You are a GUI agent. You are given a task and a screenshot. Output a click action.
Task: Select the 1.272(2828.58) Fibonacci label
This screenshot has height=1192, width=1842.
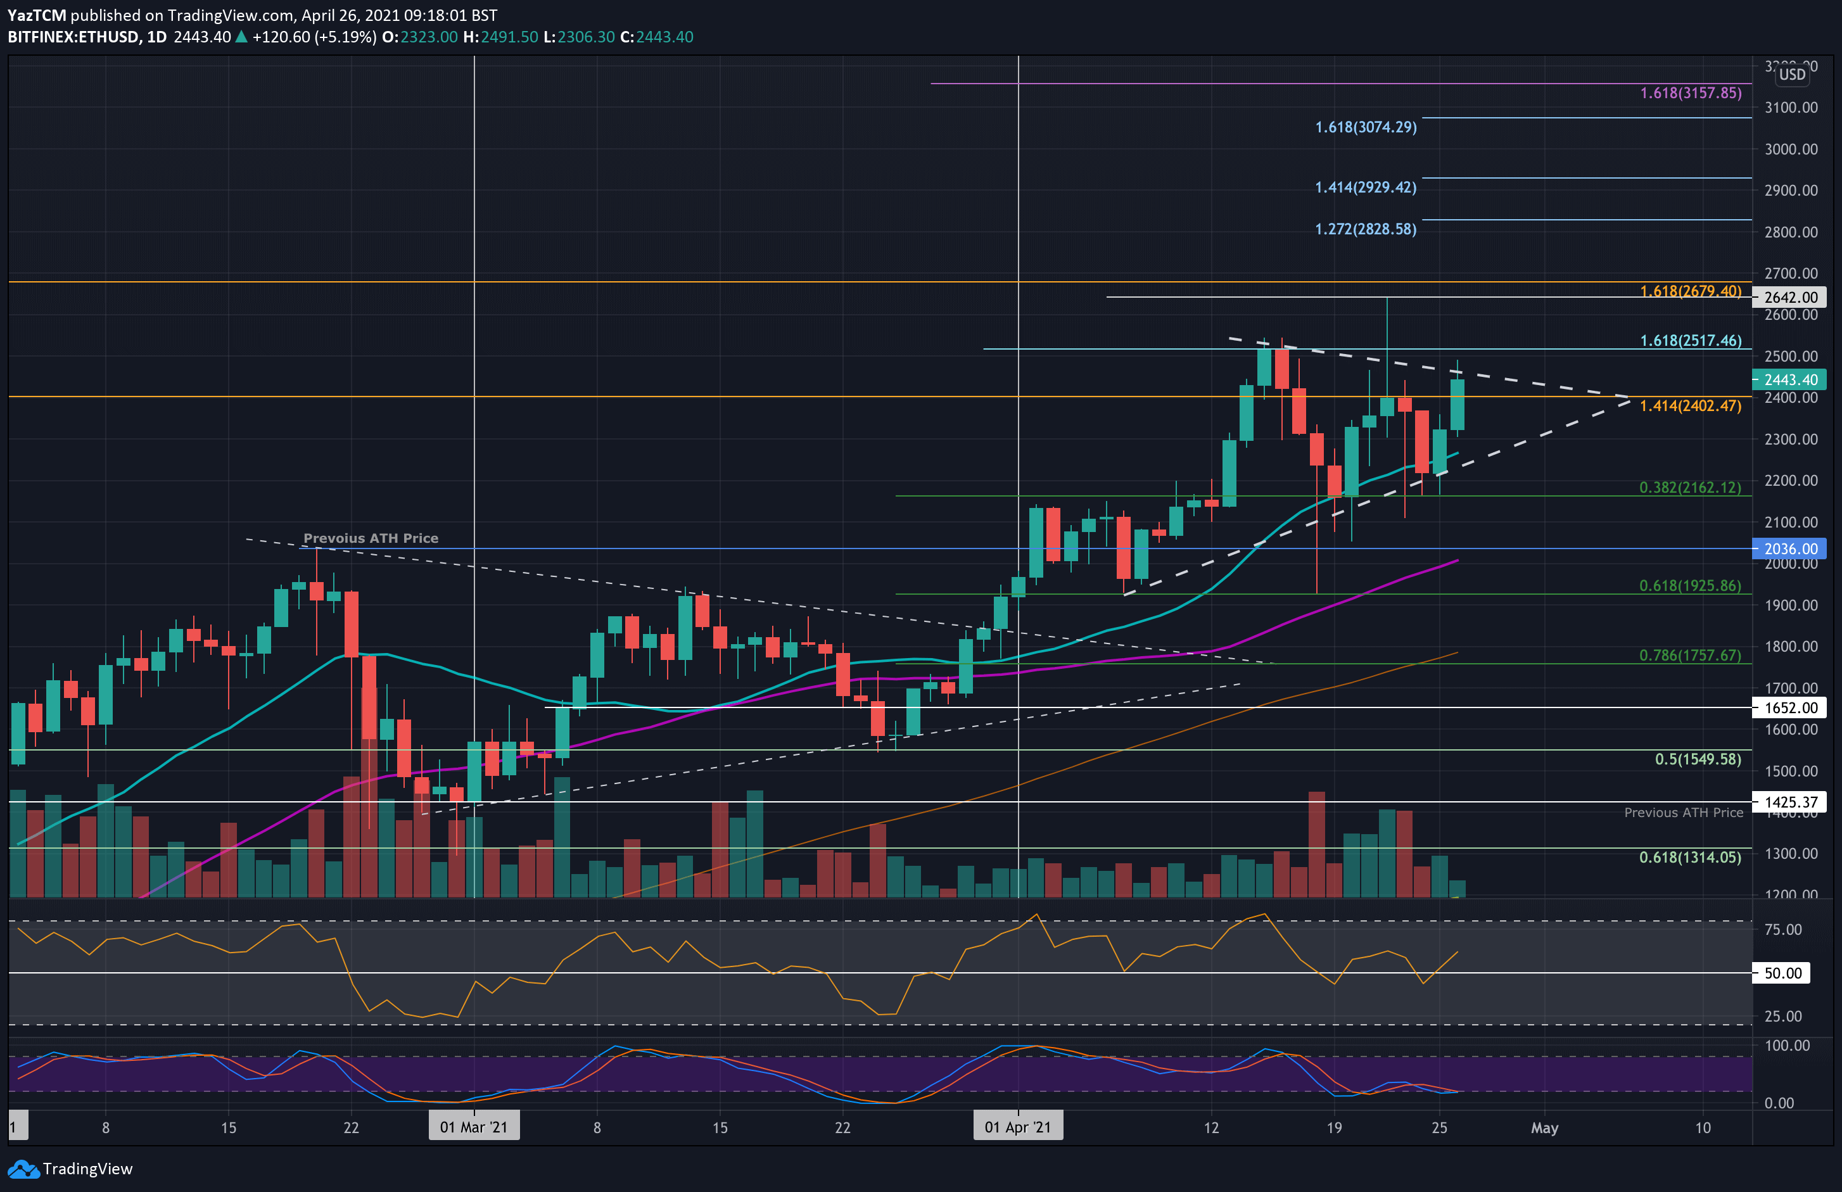click(1365, 229)
